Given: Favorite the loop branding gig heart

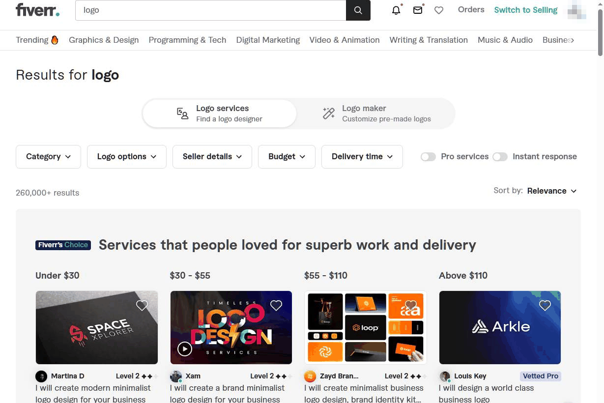Looking at the screenshot, I should tap(411, 306).
